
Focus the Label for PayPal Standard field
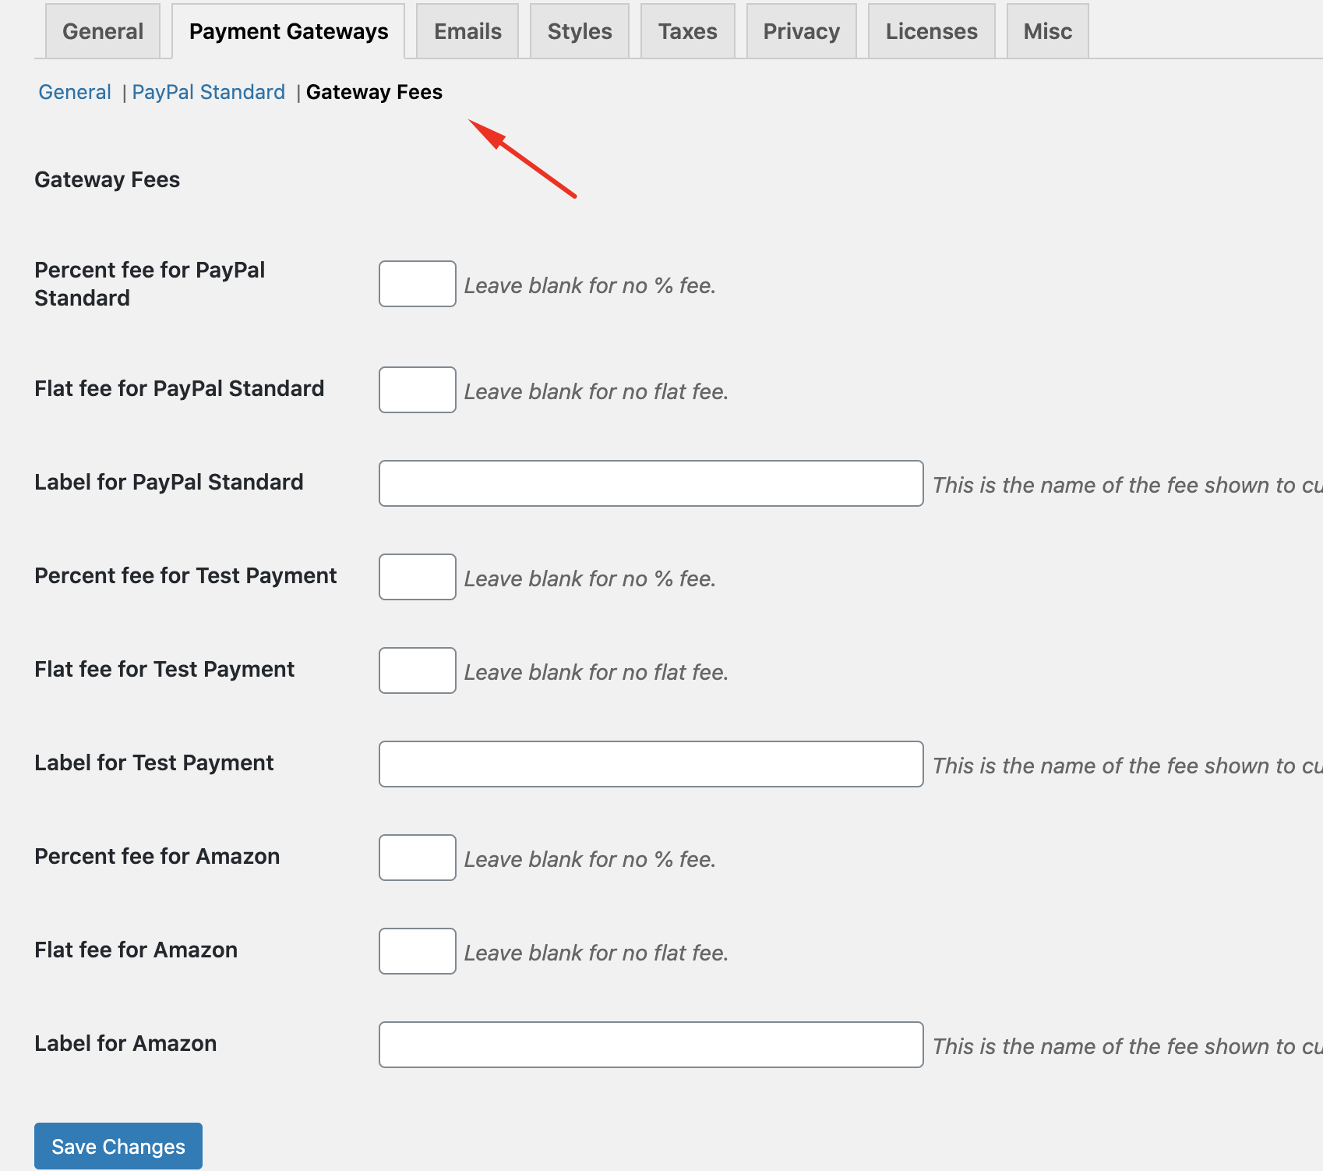click(x=651, y=483)
